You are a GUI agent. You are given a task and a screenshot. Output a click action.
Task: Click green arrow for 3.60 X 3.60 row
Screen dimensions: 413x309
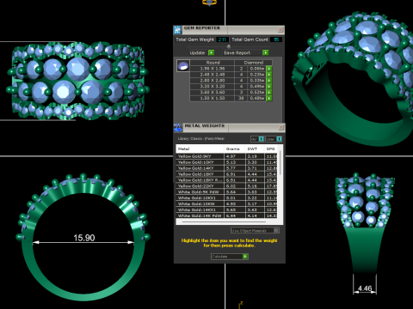[x=269, y=93]
